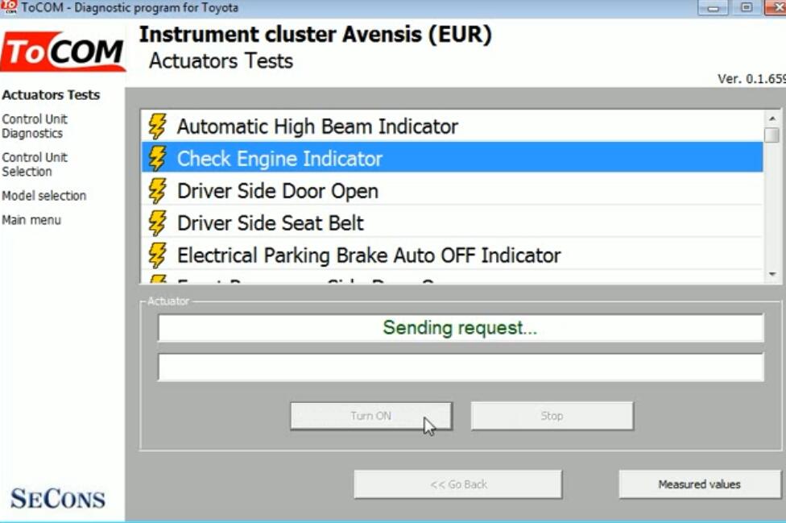Viewport: 786px width, 523px height.
Task: Click the Go Back button
Action: tap(458, 484)
